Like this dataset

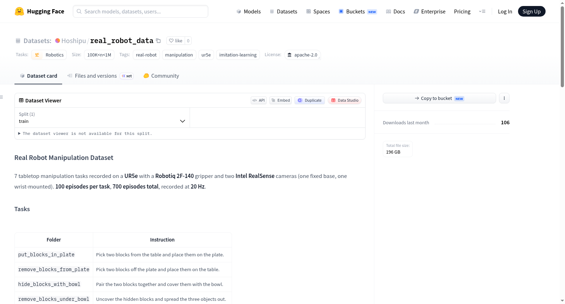click(176, 41)
